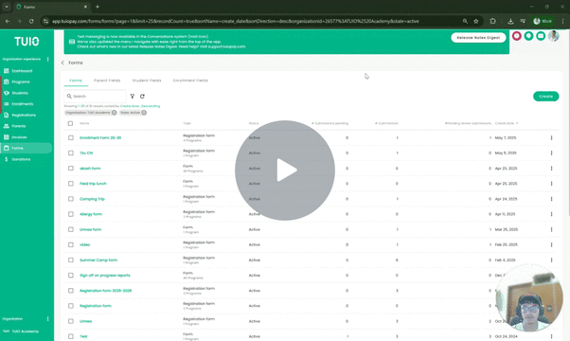Image resolution: width=570 pixels, height=341 pixels.
Task: Click the Search input field
Action: coord(96,97)
